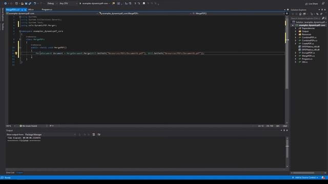
Task: Expand the Dependencies node
Action: 296,29
